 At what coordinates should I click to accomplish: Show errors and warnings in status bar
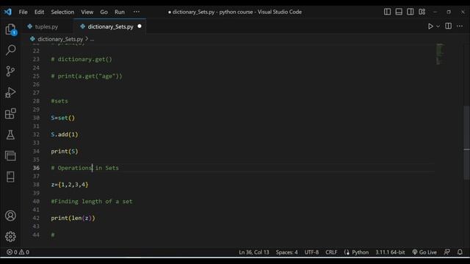point(18,252)
